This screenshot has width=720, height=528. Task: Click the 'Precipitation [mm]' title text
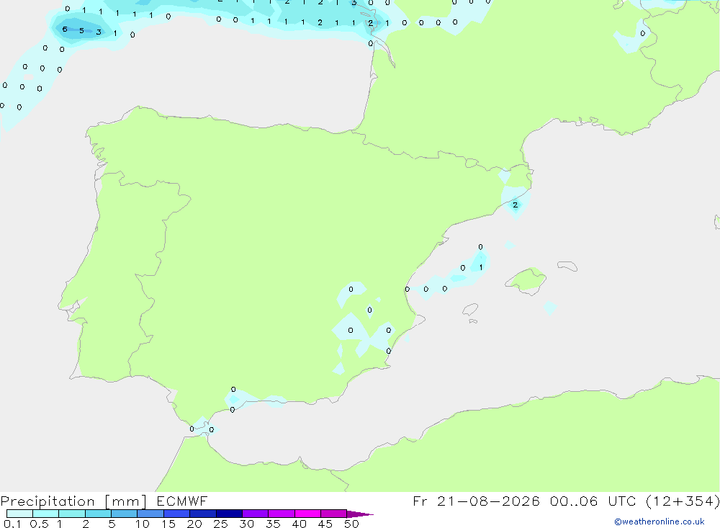tap(73, 501)
